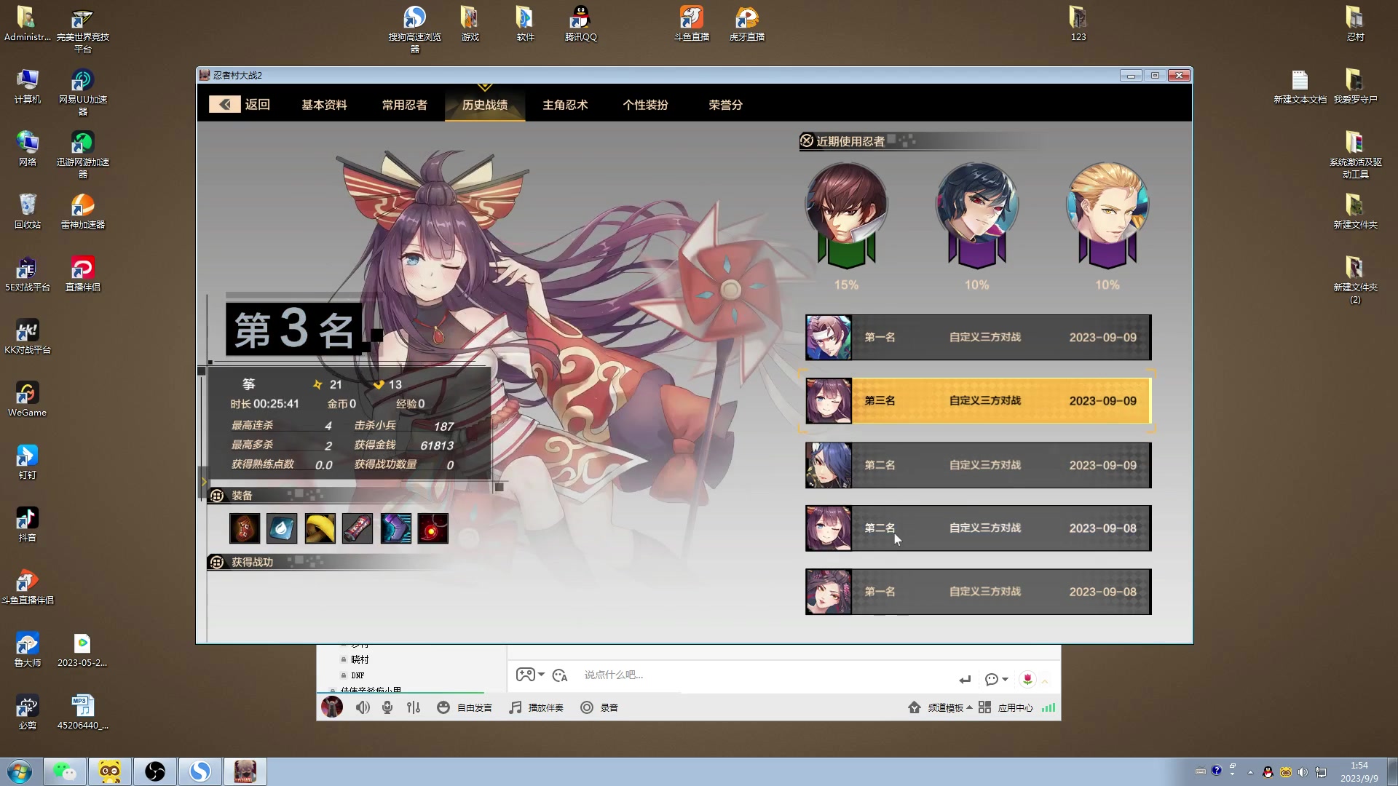Click the user avatar in voice bar

point(332,707)
